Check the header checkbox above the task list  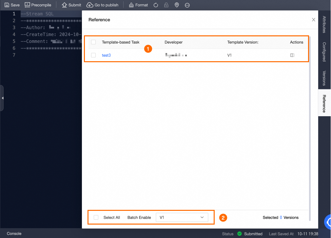coord(93,42)
